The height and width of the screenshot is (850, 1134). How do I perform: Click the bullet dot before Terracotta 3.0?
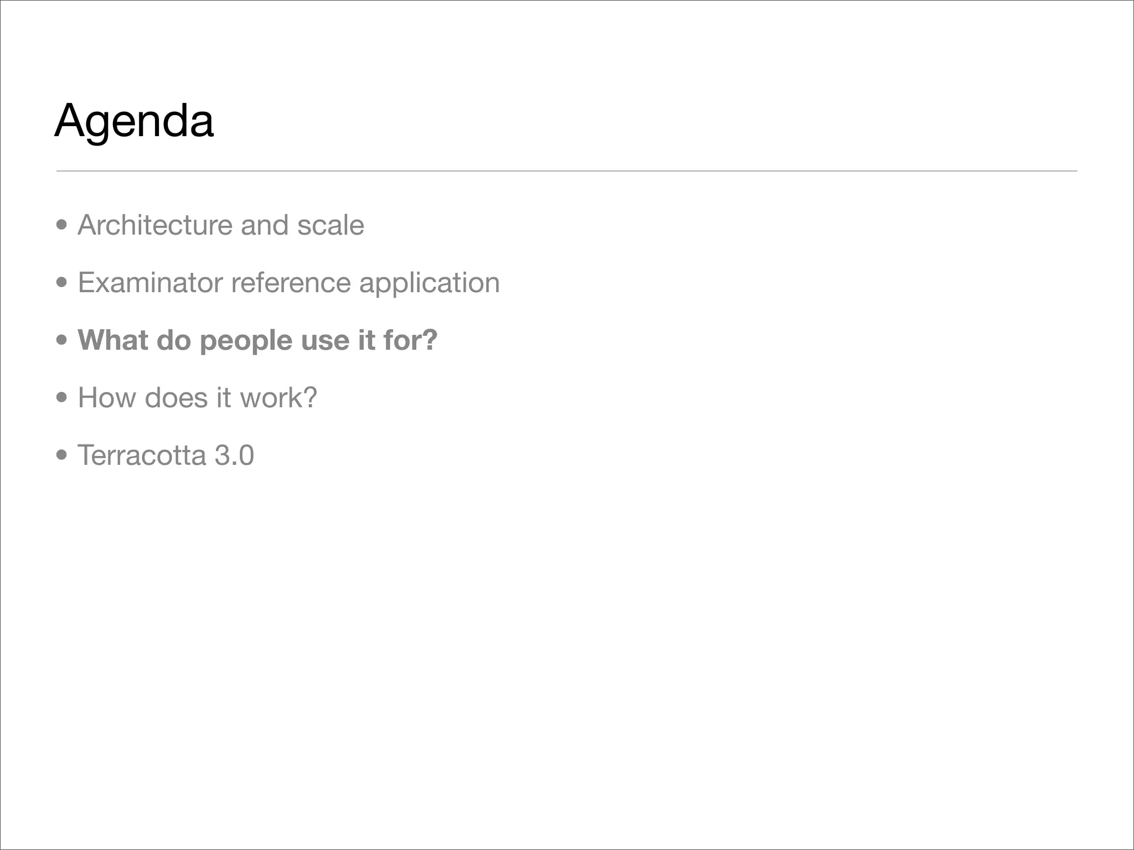click(x=62, y=455)
